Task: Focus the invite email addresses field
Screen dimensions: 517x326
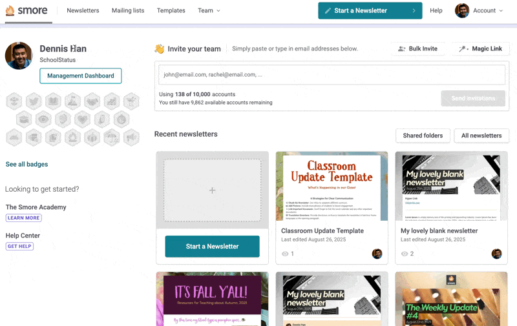Action: click(330, 74)
